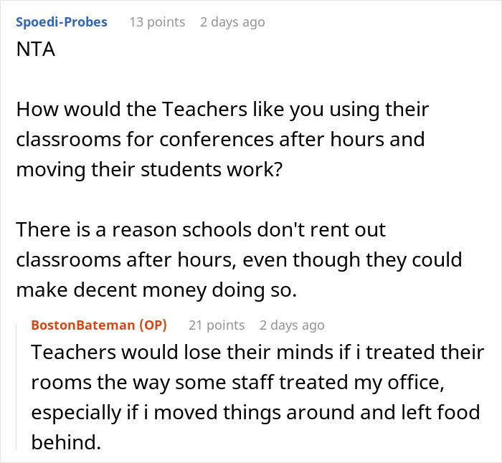The image size is (502, 463).
Task: Click the timestamp on Spoedi-Probes' comment
Action: (x=232, y=22)
